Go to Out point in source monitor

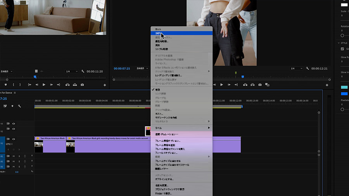click(59, 85)
